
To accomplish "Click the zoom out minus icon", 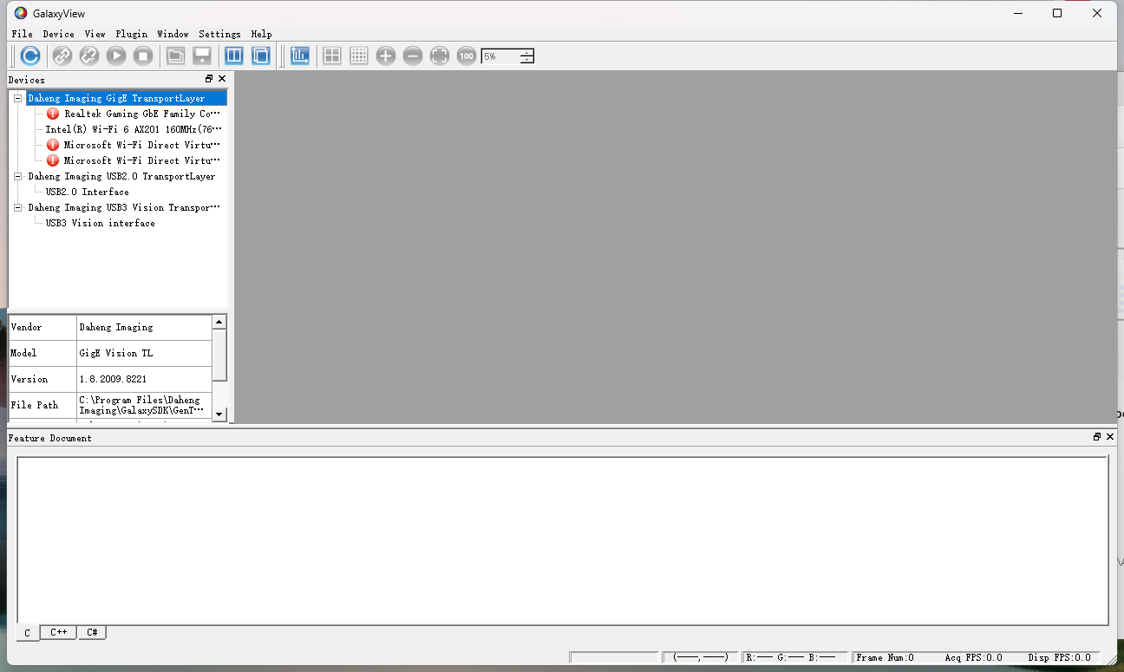I will (x=413, y=55).
